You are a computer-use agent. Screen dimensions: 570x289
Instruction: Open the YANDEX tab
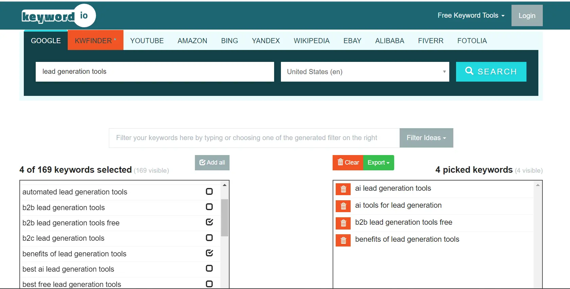[266, 41]
